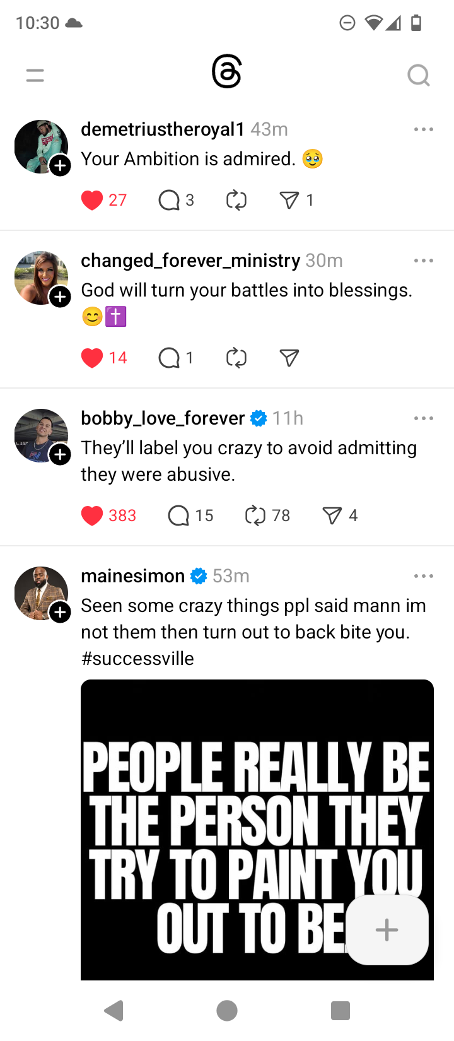This screenshot has width=454, height=1041.
Task: Open comments on bobby_love_forever's post
Action: pyautogui.click(x=179, y=516)
